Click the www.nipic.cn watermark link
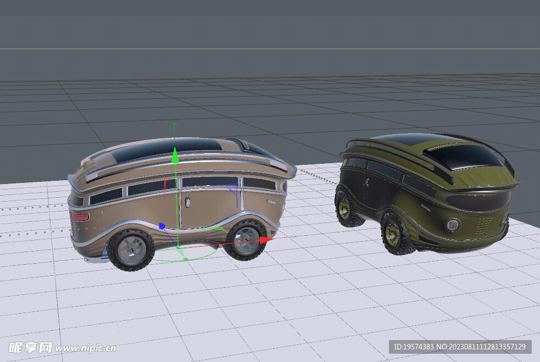The image size is (540, 362). [x=85, y=348]
